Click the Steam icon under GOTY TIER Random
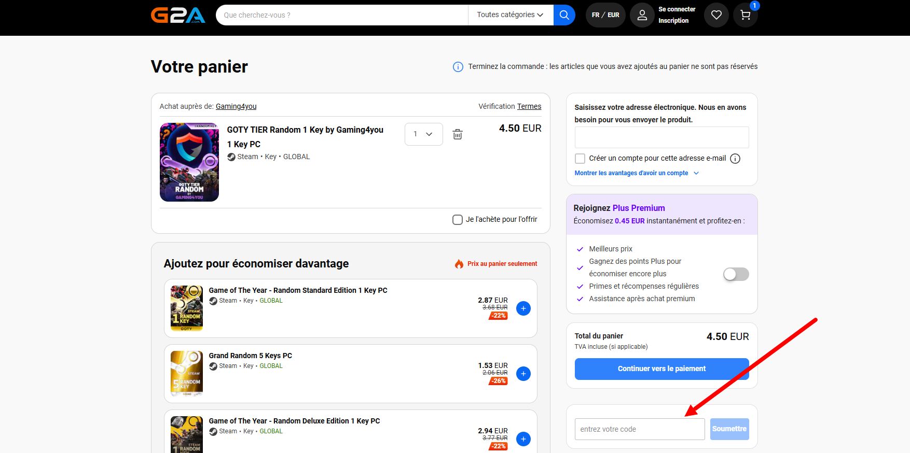The width and height of the screenshot is (910, 453). (231, 157)
